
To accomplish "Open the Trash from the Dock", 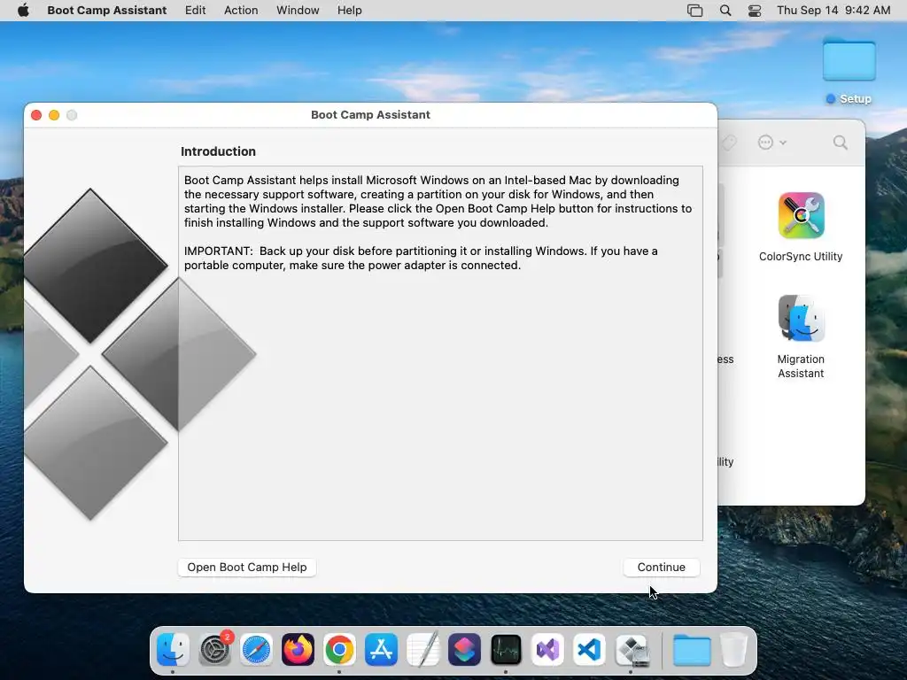I will tap(733, 649).
